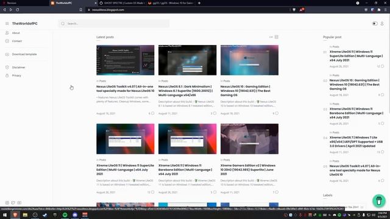Open Xtreme LiteOS 11 SuperLite Edition latest post title
Viewport: 390px width, 219px height.
tap(125, 170)
